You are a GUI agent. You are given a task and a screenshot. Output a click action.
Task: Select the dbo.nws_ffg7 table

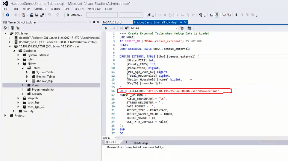(45, 81)
